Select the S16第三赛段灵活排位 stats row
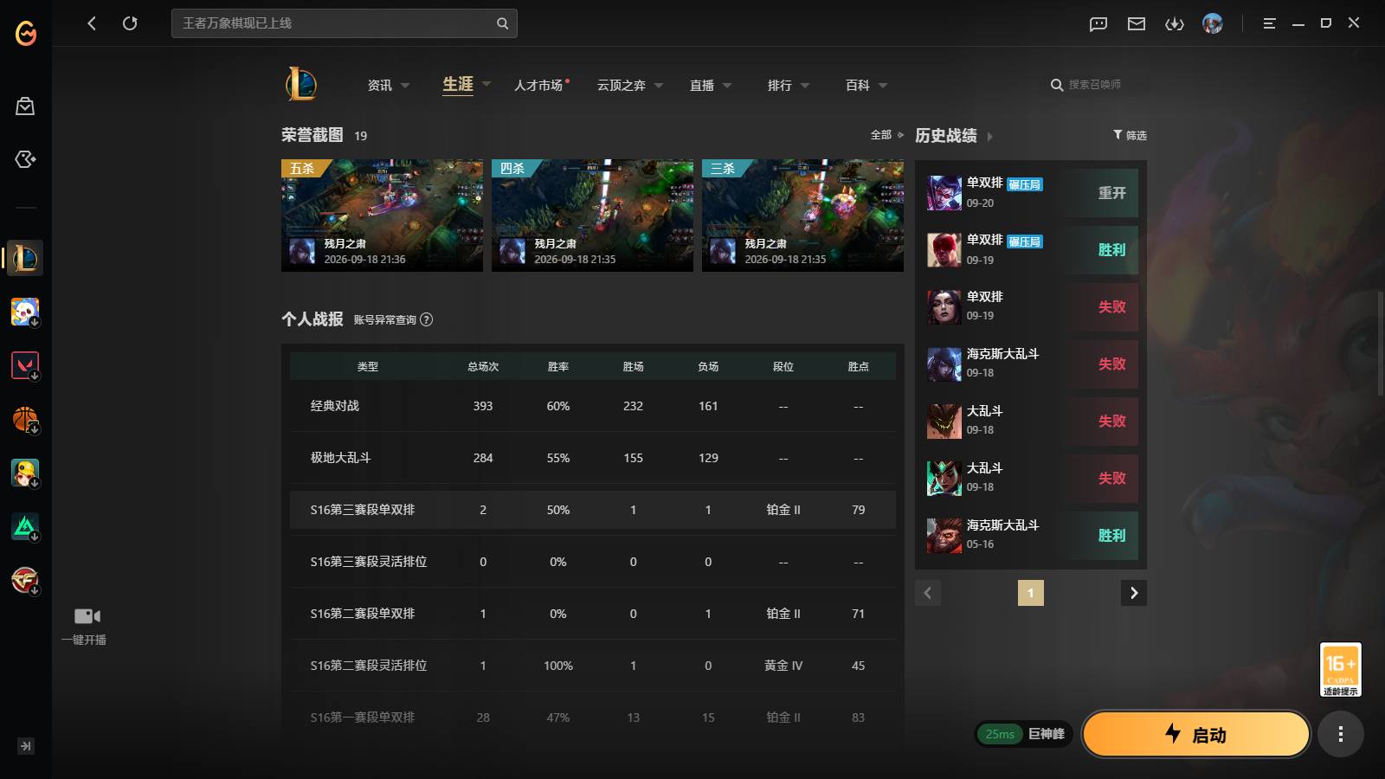The width and height of the screenshot is (1385, 779). tap(593, 562)
